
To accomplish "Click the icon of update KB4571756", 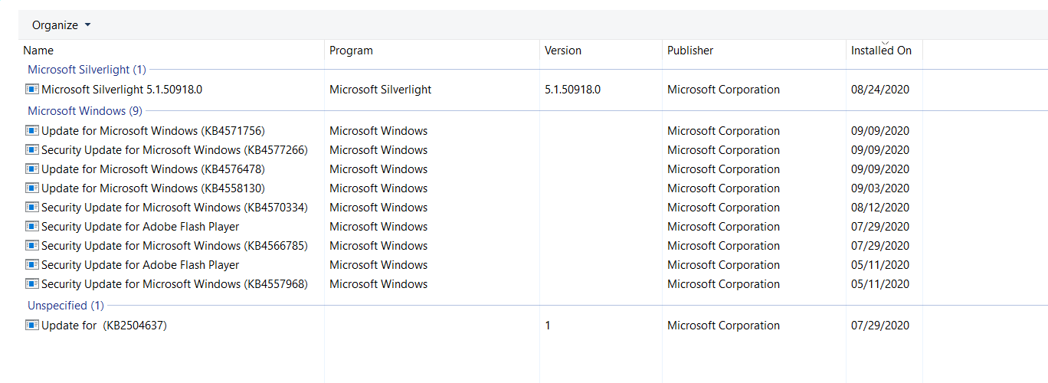I will point(32,131).
